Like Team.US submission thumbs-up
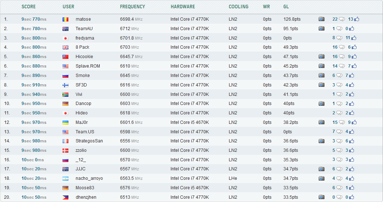Screen dimensions: 383x202 click(351, 132)
